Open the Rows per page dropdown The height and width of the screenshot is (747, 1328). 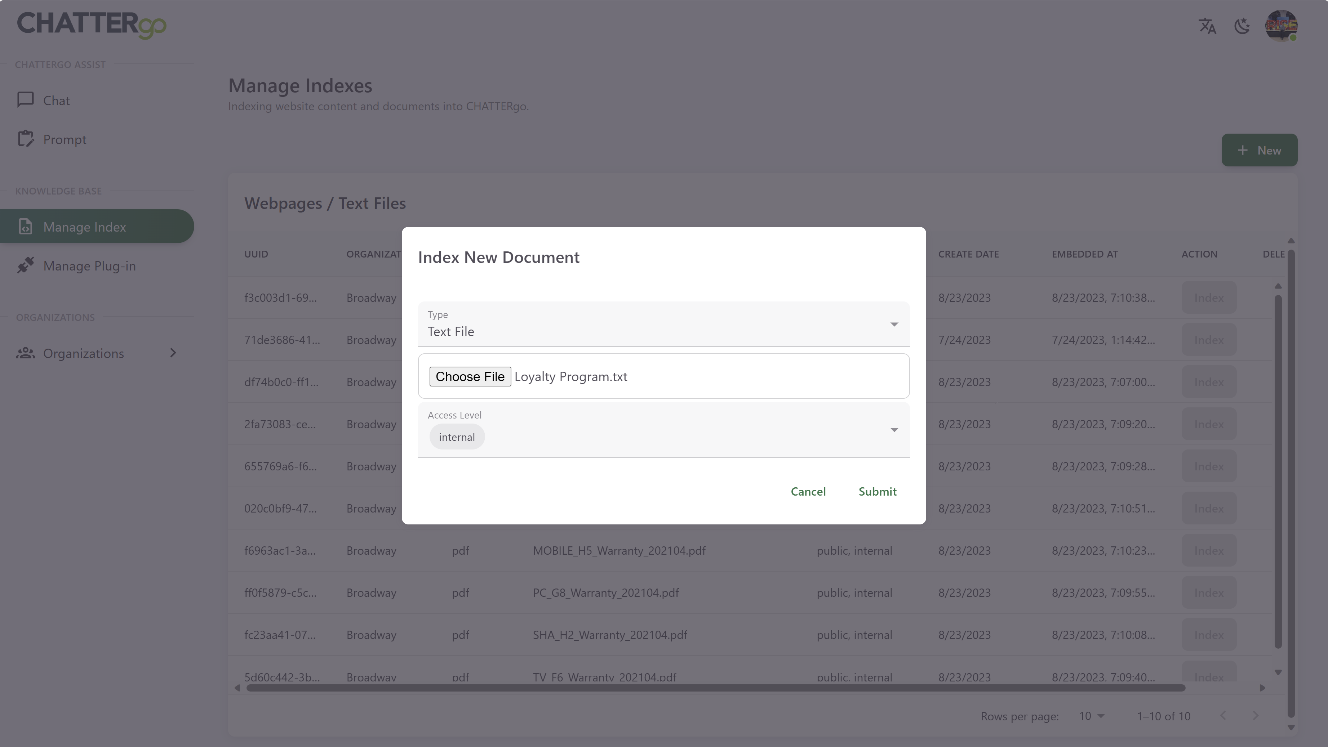1091,716
